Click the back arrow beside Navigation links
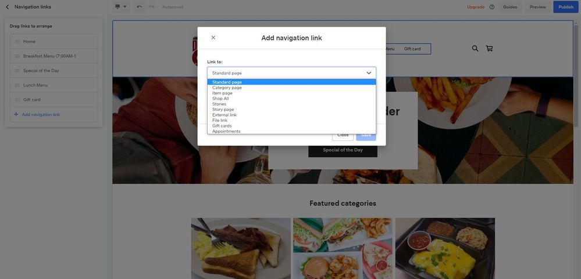 point(7,7)
